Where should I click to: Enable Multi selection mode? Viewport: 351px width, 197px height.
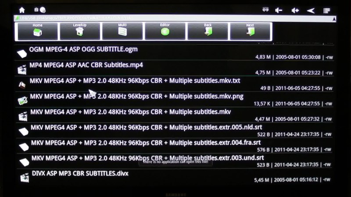(x=122, y=31)
